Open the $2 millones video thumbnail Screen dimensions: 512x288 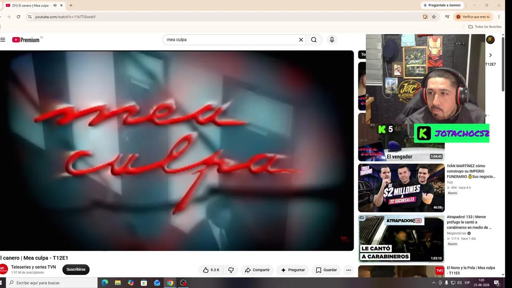[401, 188]
